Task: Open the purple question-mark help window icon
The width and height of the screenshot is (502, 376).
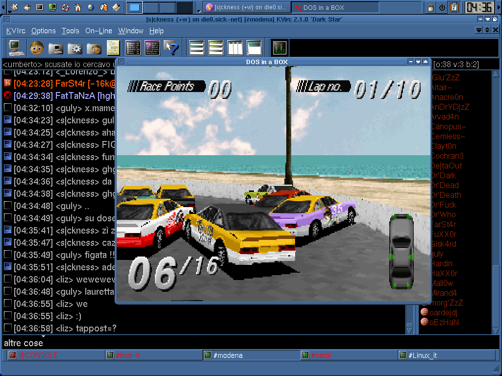Action: point(152,48)
